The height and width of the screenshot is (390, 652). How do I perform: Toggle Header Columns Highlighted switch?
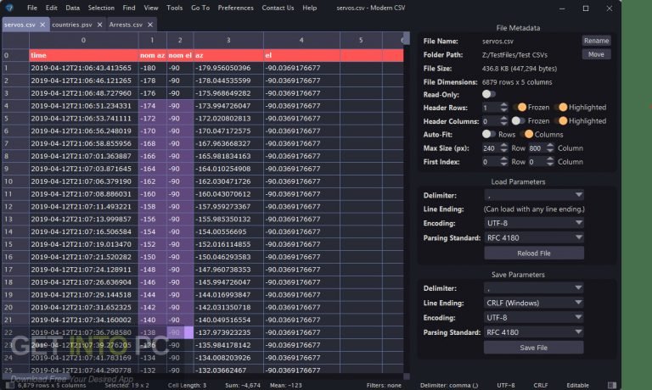tap(561, 121)
